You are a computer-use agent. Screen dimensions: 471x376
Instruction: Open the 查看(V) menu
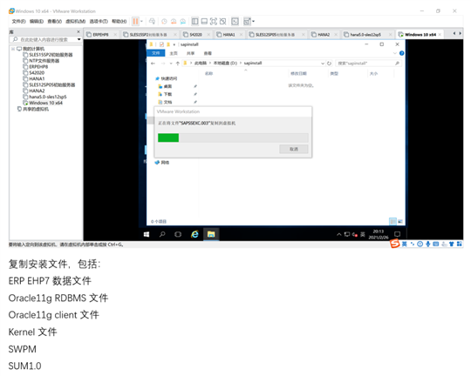[55, 21]
